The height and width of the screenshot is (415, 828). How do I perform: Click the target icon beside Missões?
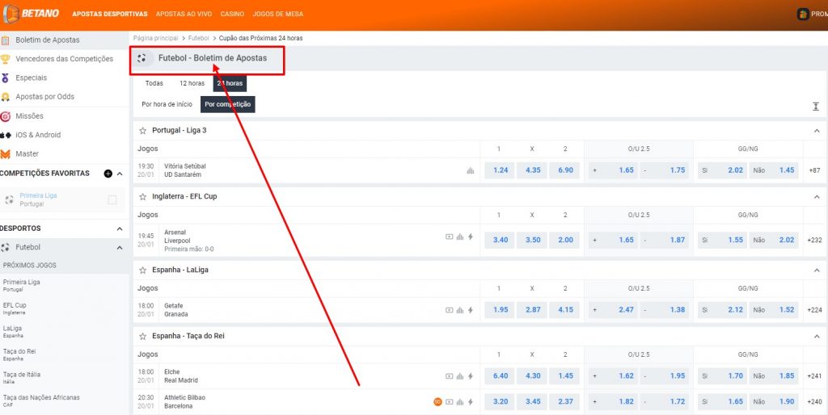point(6,116)
